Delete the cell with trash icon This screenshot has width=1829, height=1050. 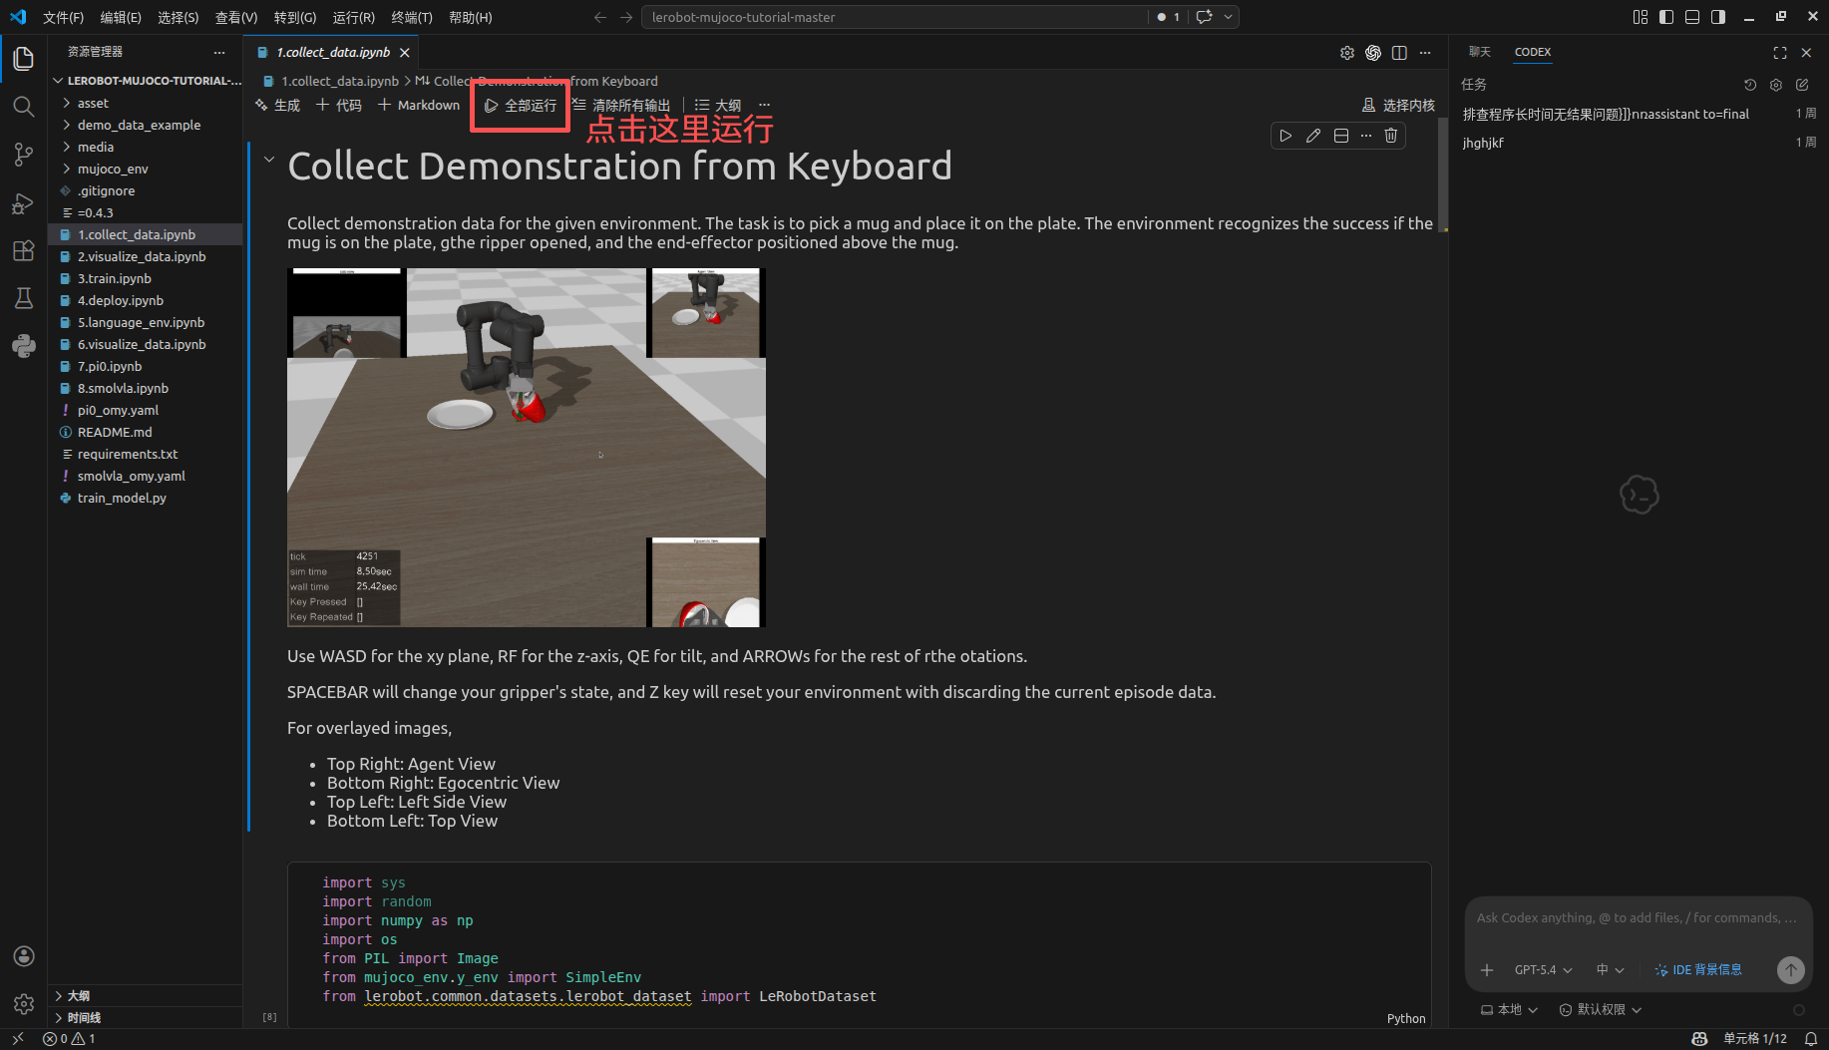click(1391, 136)
